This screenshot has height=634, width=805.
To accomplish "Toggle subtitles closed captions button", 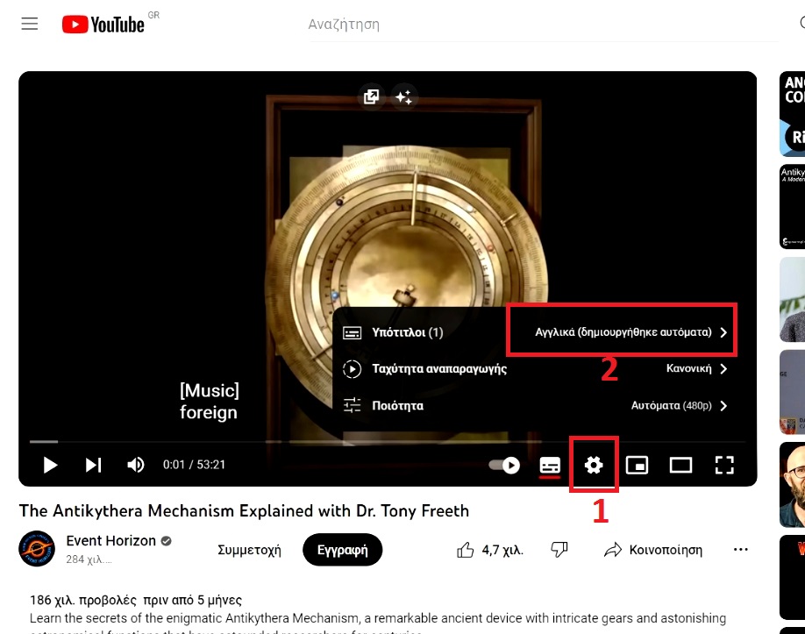I will [550, 465].
